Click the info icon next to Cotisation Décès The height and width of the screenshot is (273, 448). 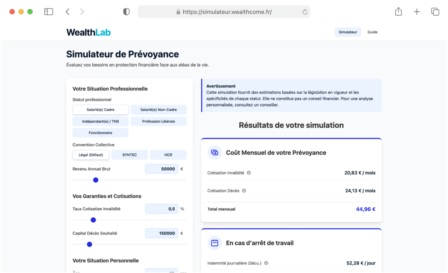(243, 191)
